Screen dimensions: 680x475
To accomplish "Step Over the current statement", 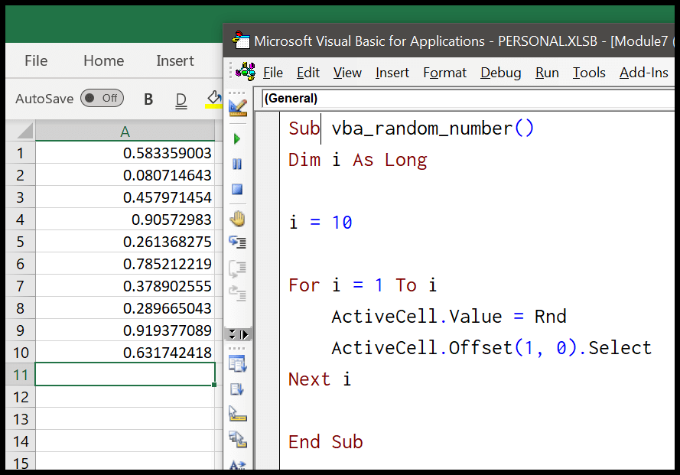I will pos(237,268).
